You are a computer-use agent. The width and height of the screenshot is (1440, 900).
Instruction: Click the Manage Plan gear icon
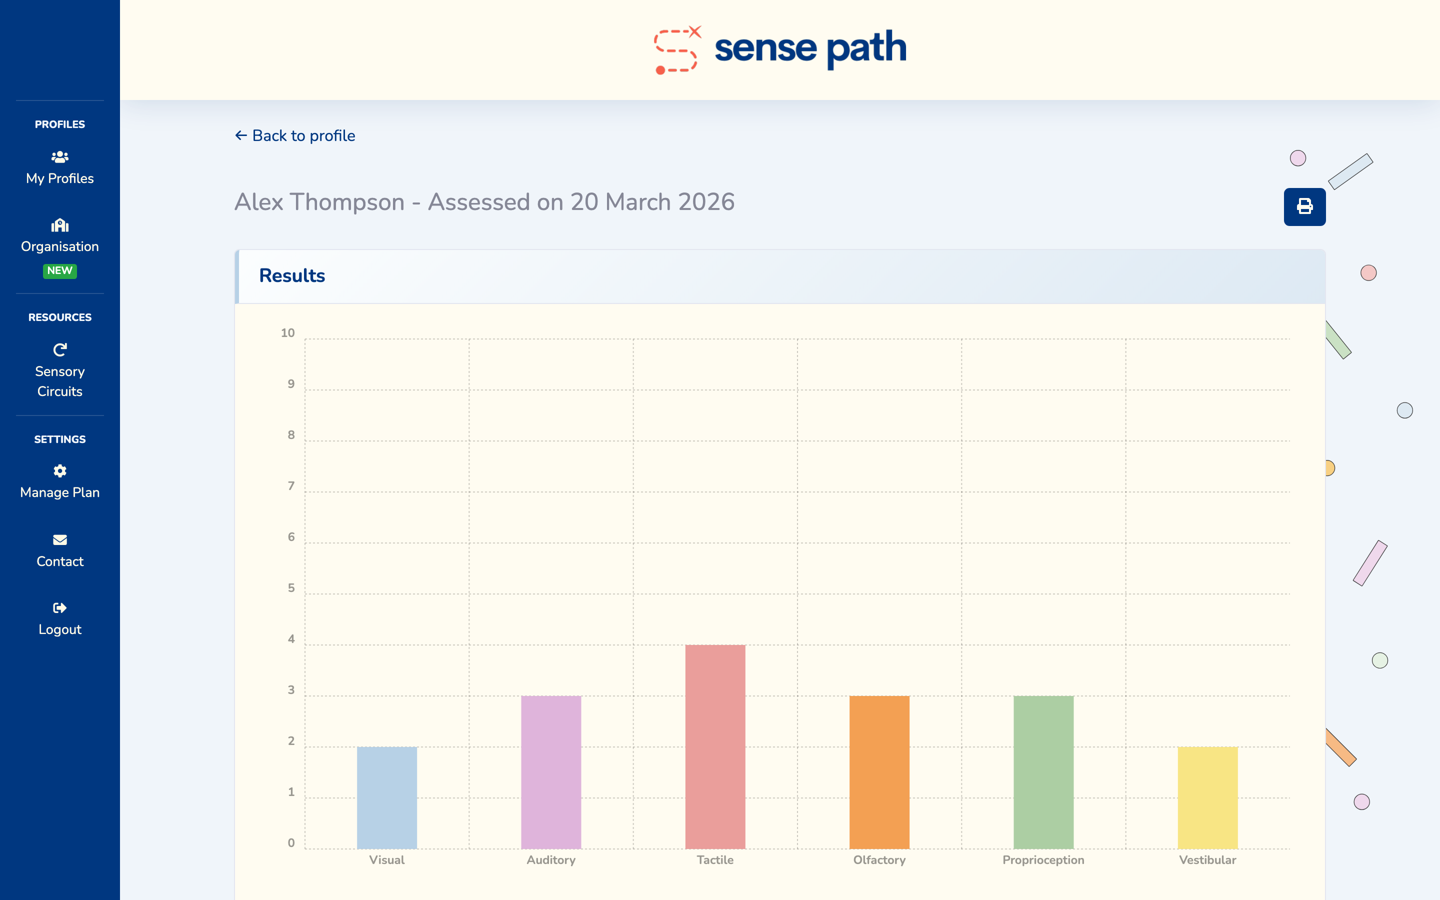[59, 471]
